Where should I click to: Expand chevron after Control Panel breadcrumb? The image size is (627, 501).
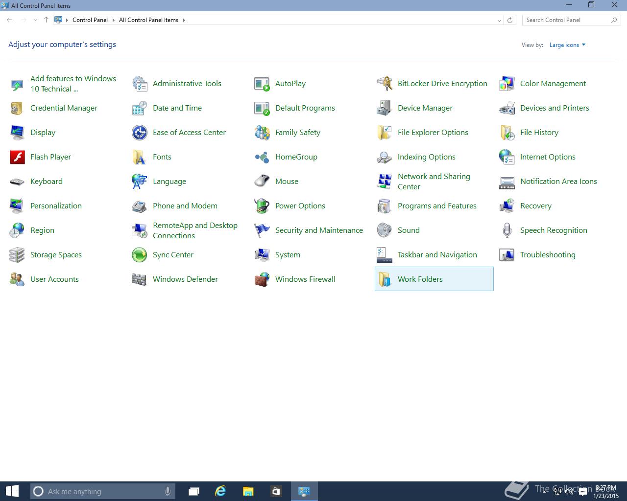coord(113,20)
